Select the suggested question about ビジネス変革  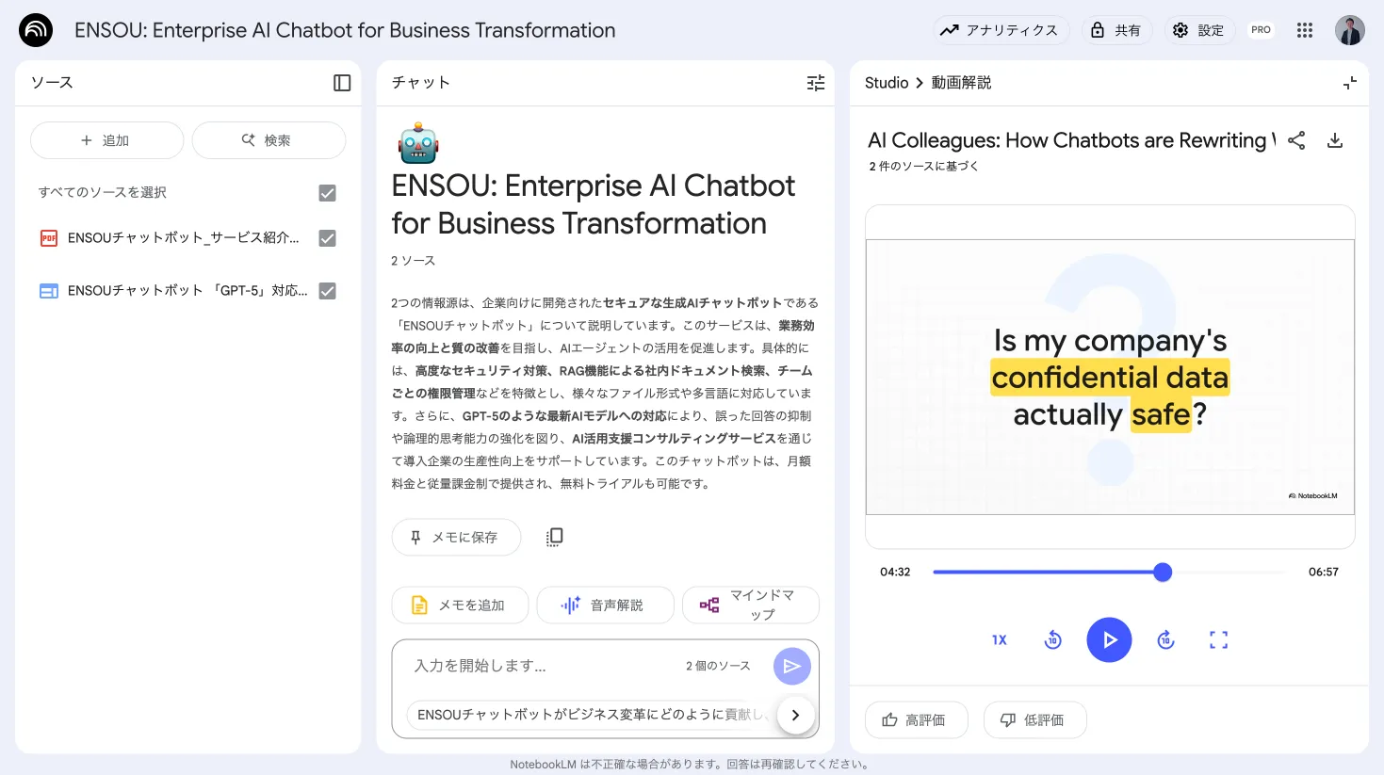[x=592, y=715]
